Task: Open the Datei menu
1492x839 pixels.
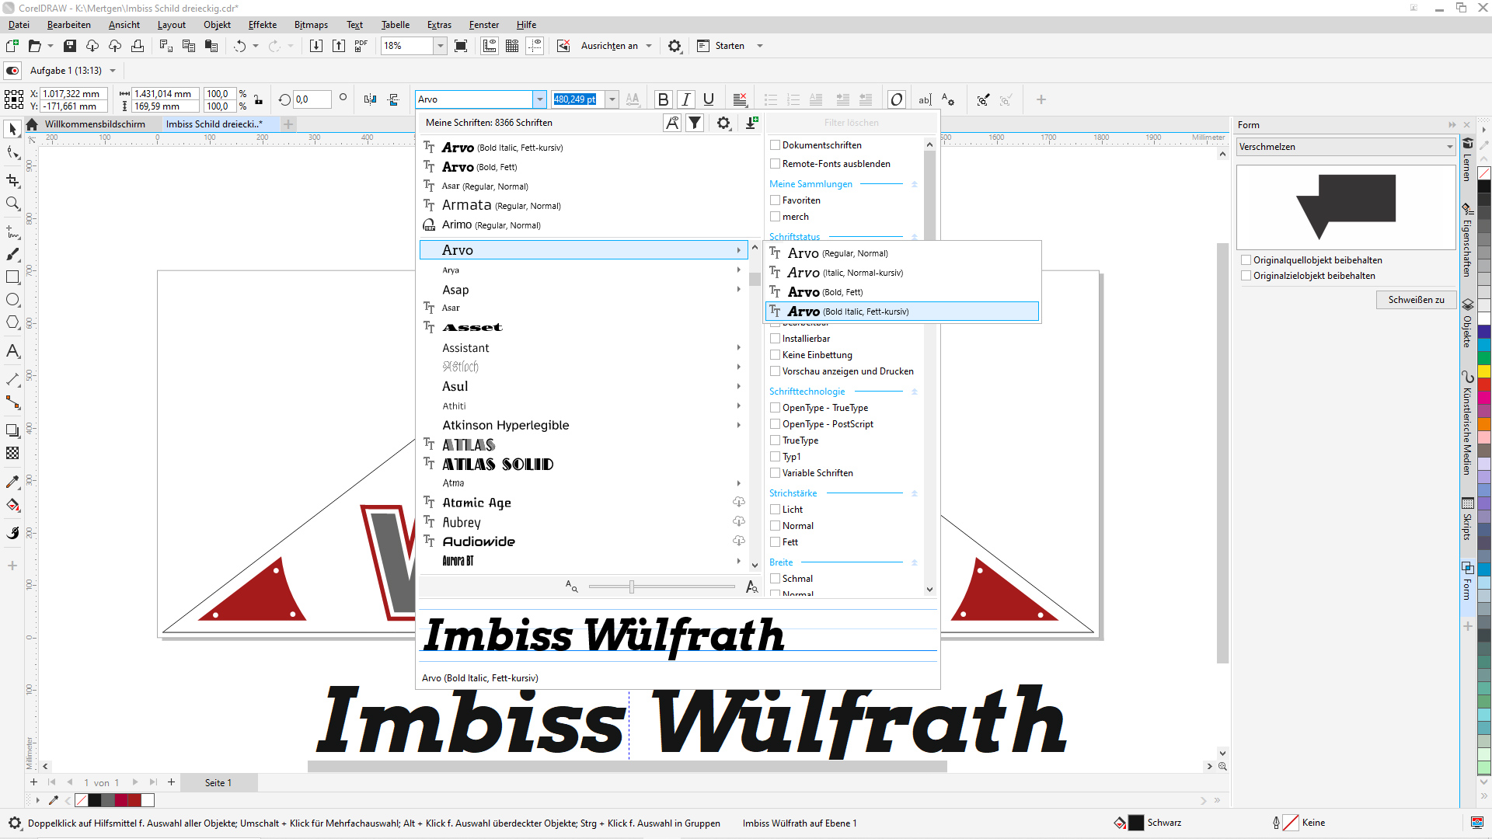Action: tap(19, 25)
